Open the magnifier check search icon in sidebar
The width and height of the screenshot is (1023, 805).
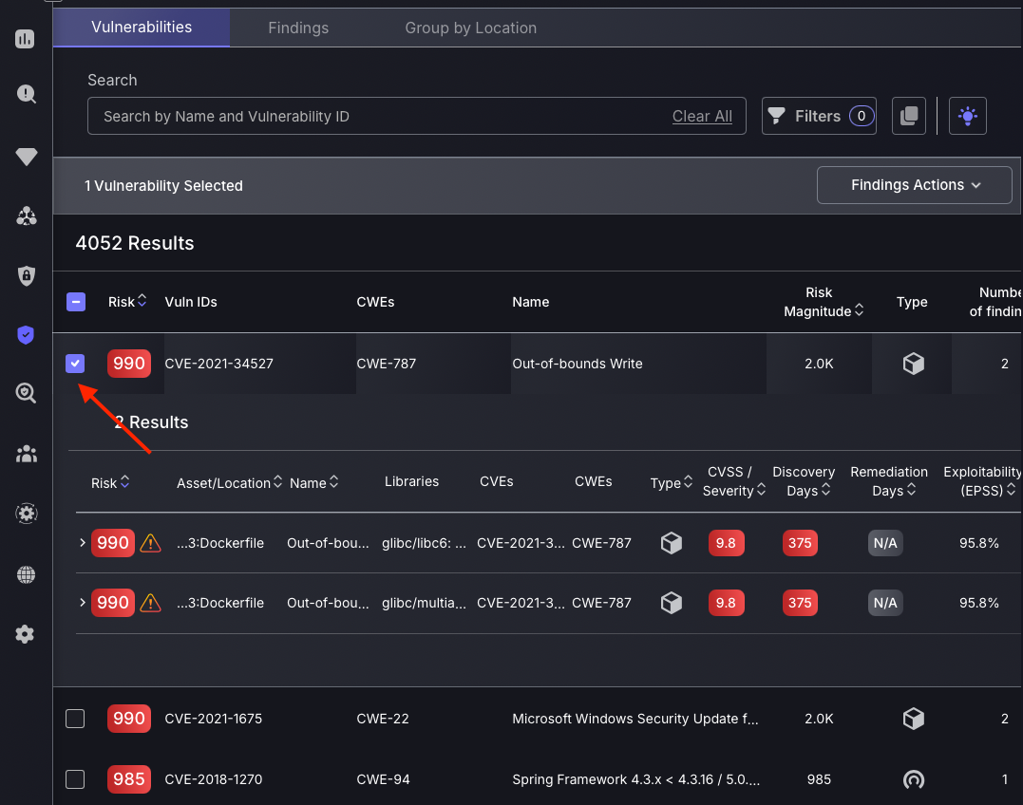tap(26, 393)
